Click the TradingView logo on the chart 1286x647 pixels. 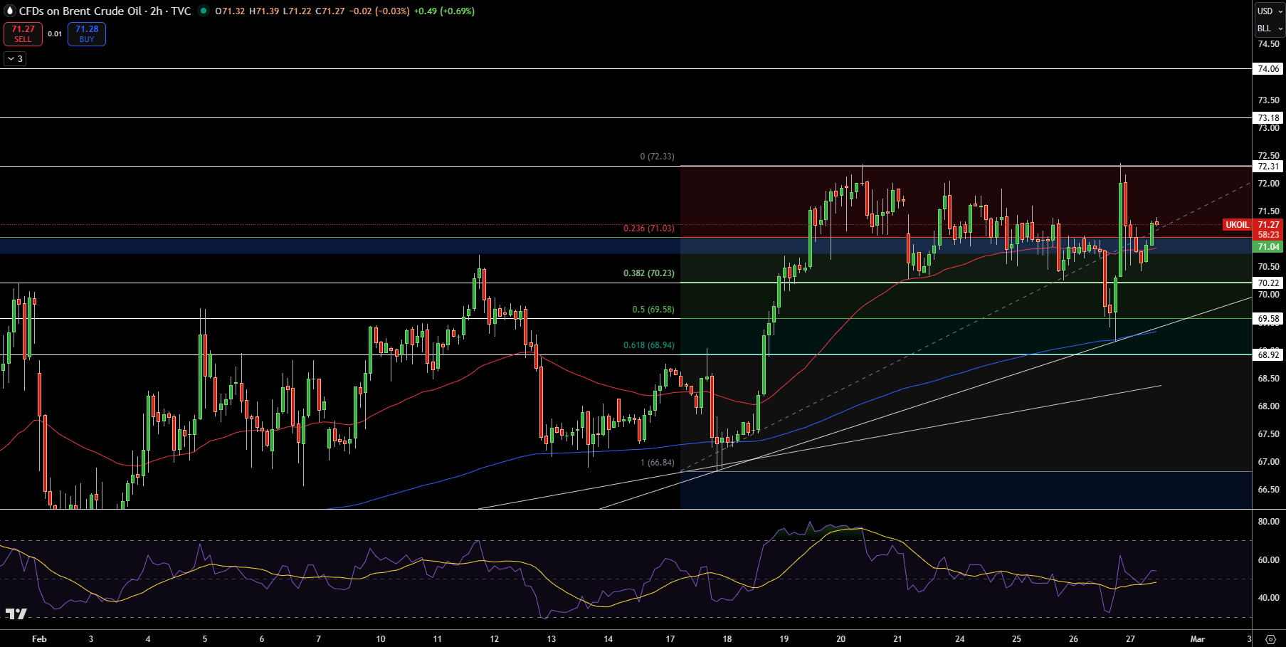pos(16,614)
